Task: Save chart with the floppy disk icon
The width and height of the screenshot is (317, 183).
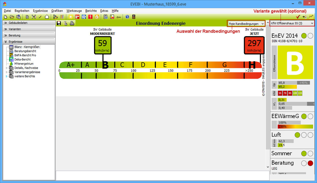Action: [x=59, y=23]
